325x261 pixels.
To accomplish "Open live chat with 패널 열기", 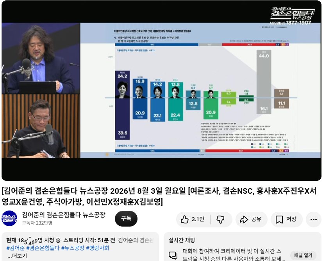I will [x=303, y=255].
